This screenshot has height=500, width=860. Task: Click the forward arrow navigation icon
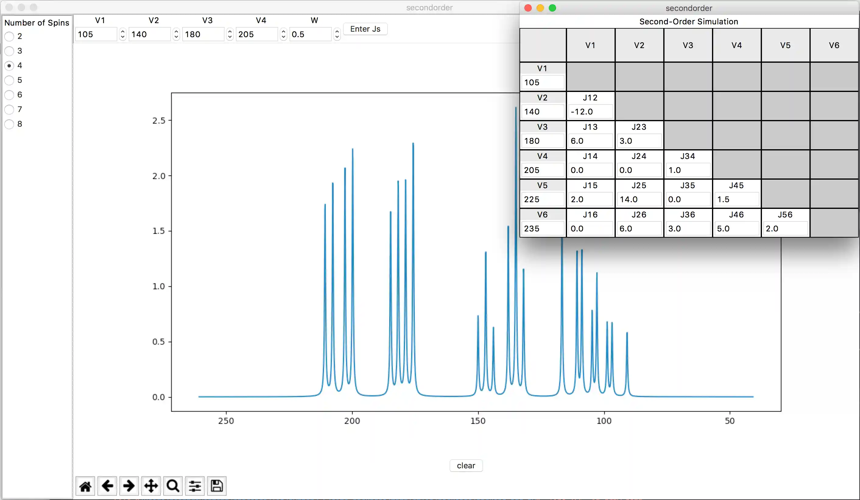pos(129,486)
